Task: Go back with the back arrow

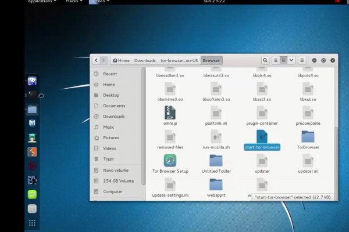Action: point(96,60)
